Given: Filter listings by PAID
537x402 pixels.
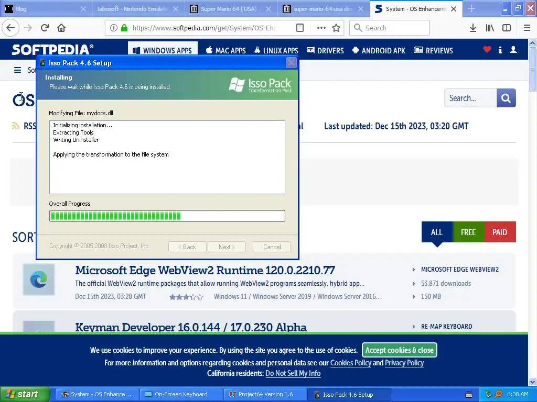Looking at the screenshot, I should click(500, 232).
